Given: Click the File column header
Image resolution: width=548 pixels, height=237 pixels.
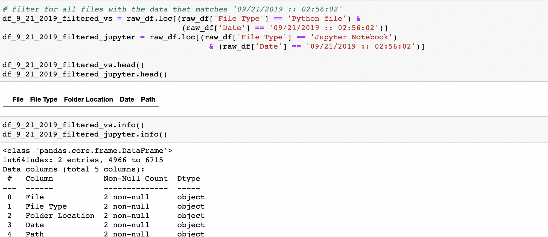Looking at the screenshot, I should 18,99.
